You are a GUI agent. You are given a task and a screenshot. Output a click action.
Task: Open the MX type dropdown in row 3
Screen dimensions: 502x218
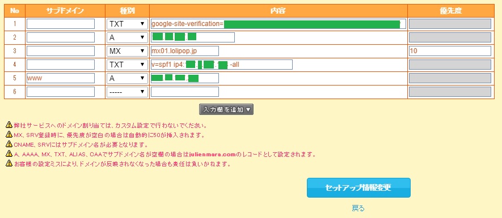[x=127, y=51]
